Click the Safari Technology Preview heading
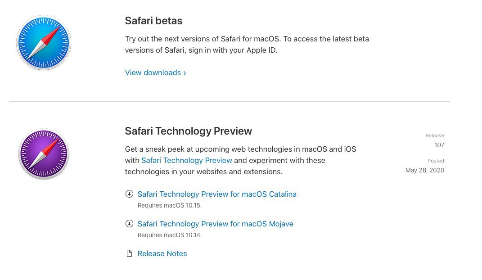 189,131
